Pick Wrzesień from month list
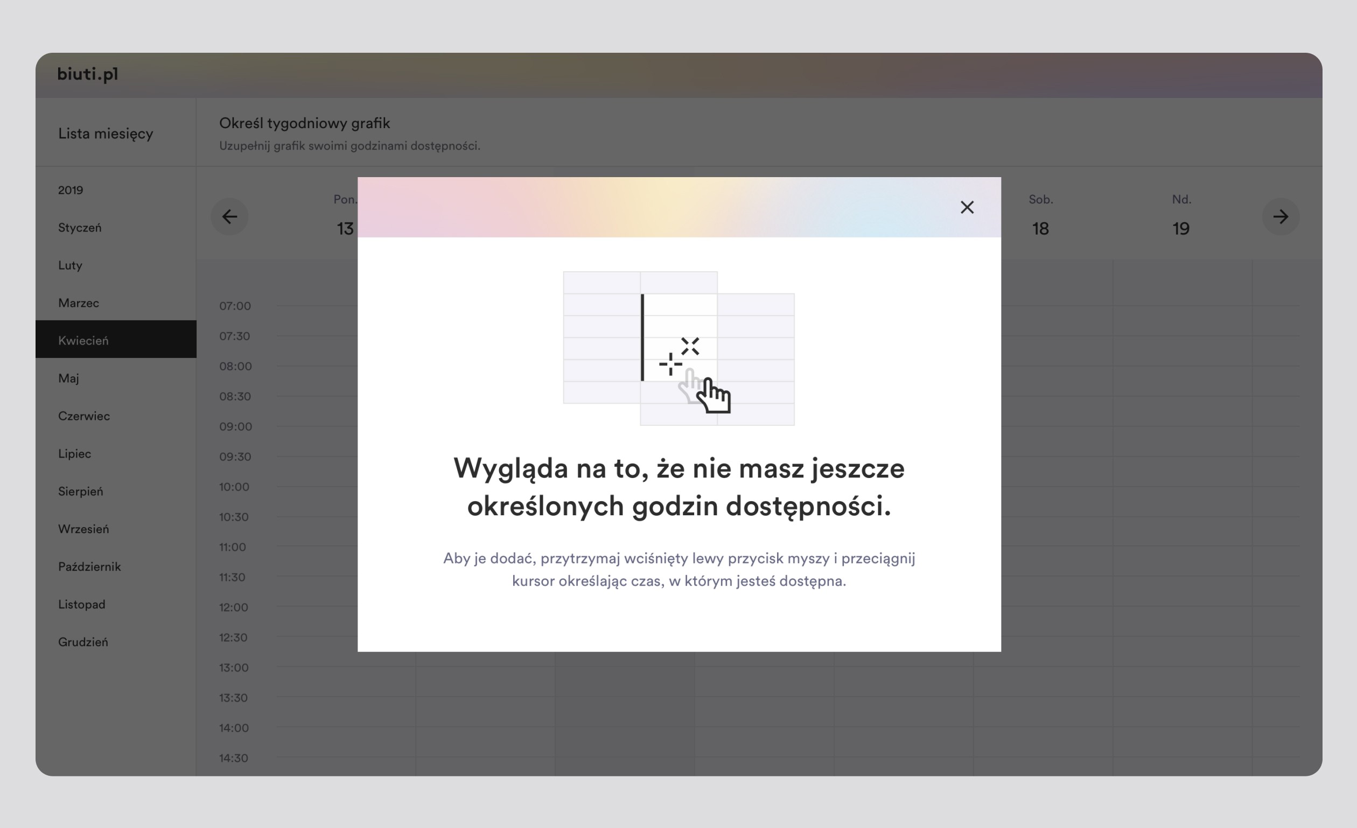The image size is (1357, 828). click(83, 529)
